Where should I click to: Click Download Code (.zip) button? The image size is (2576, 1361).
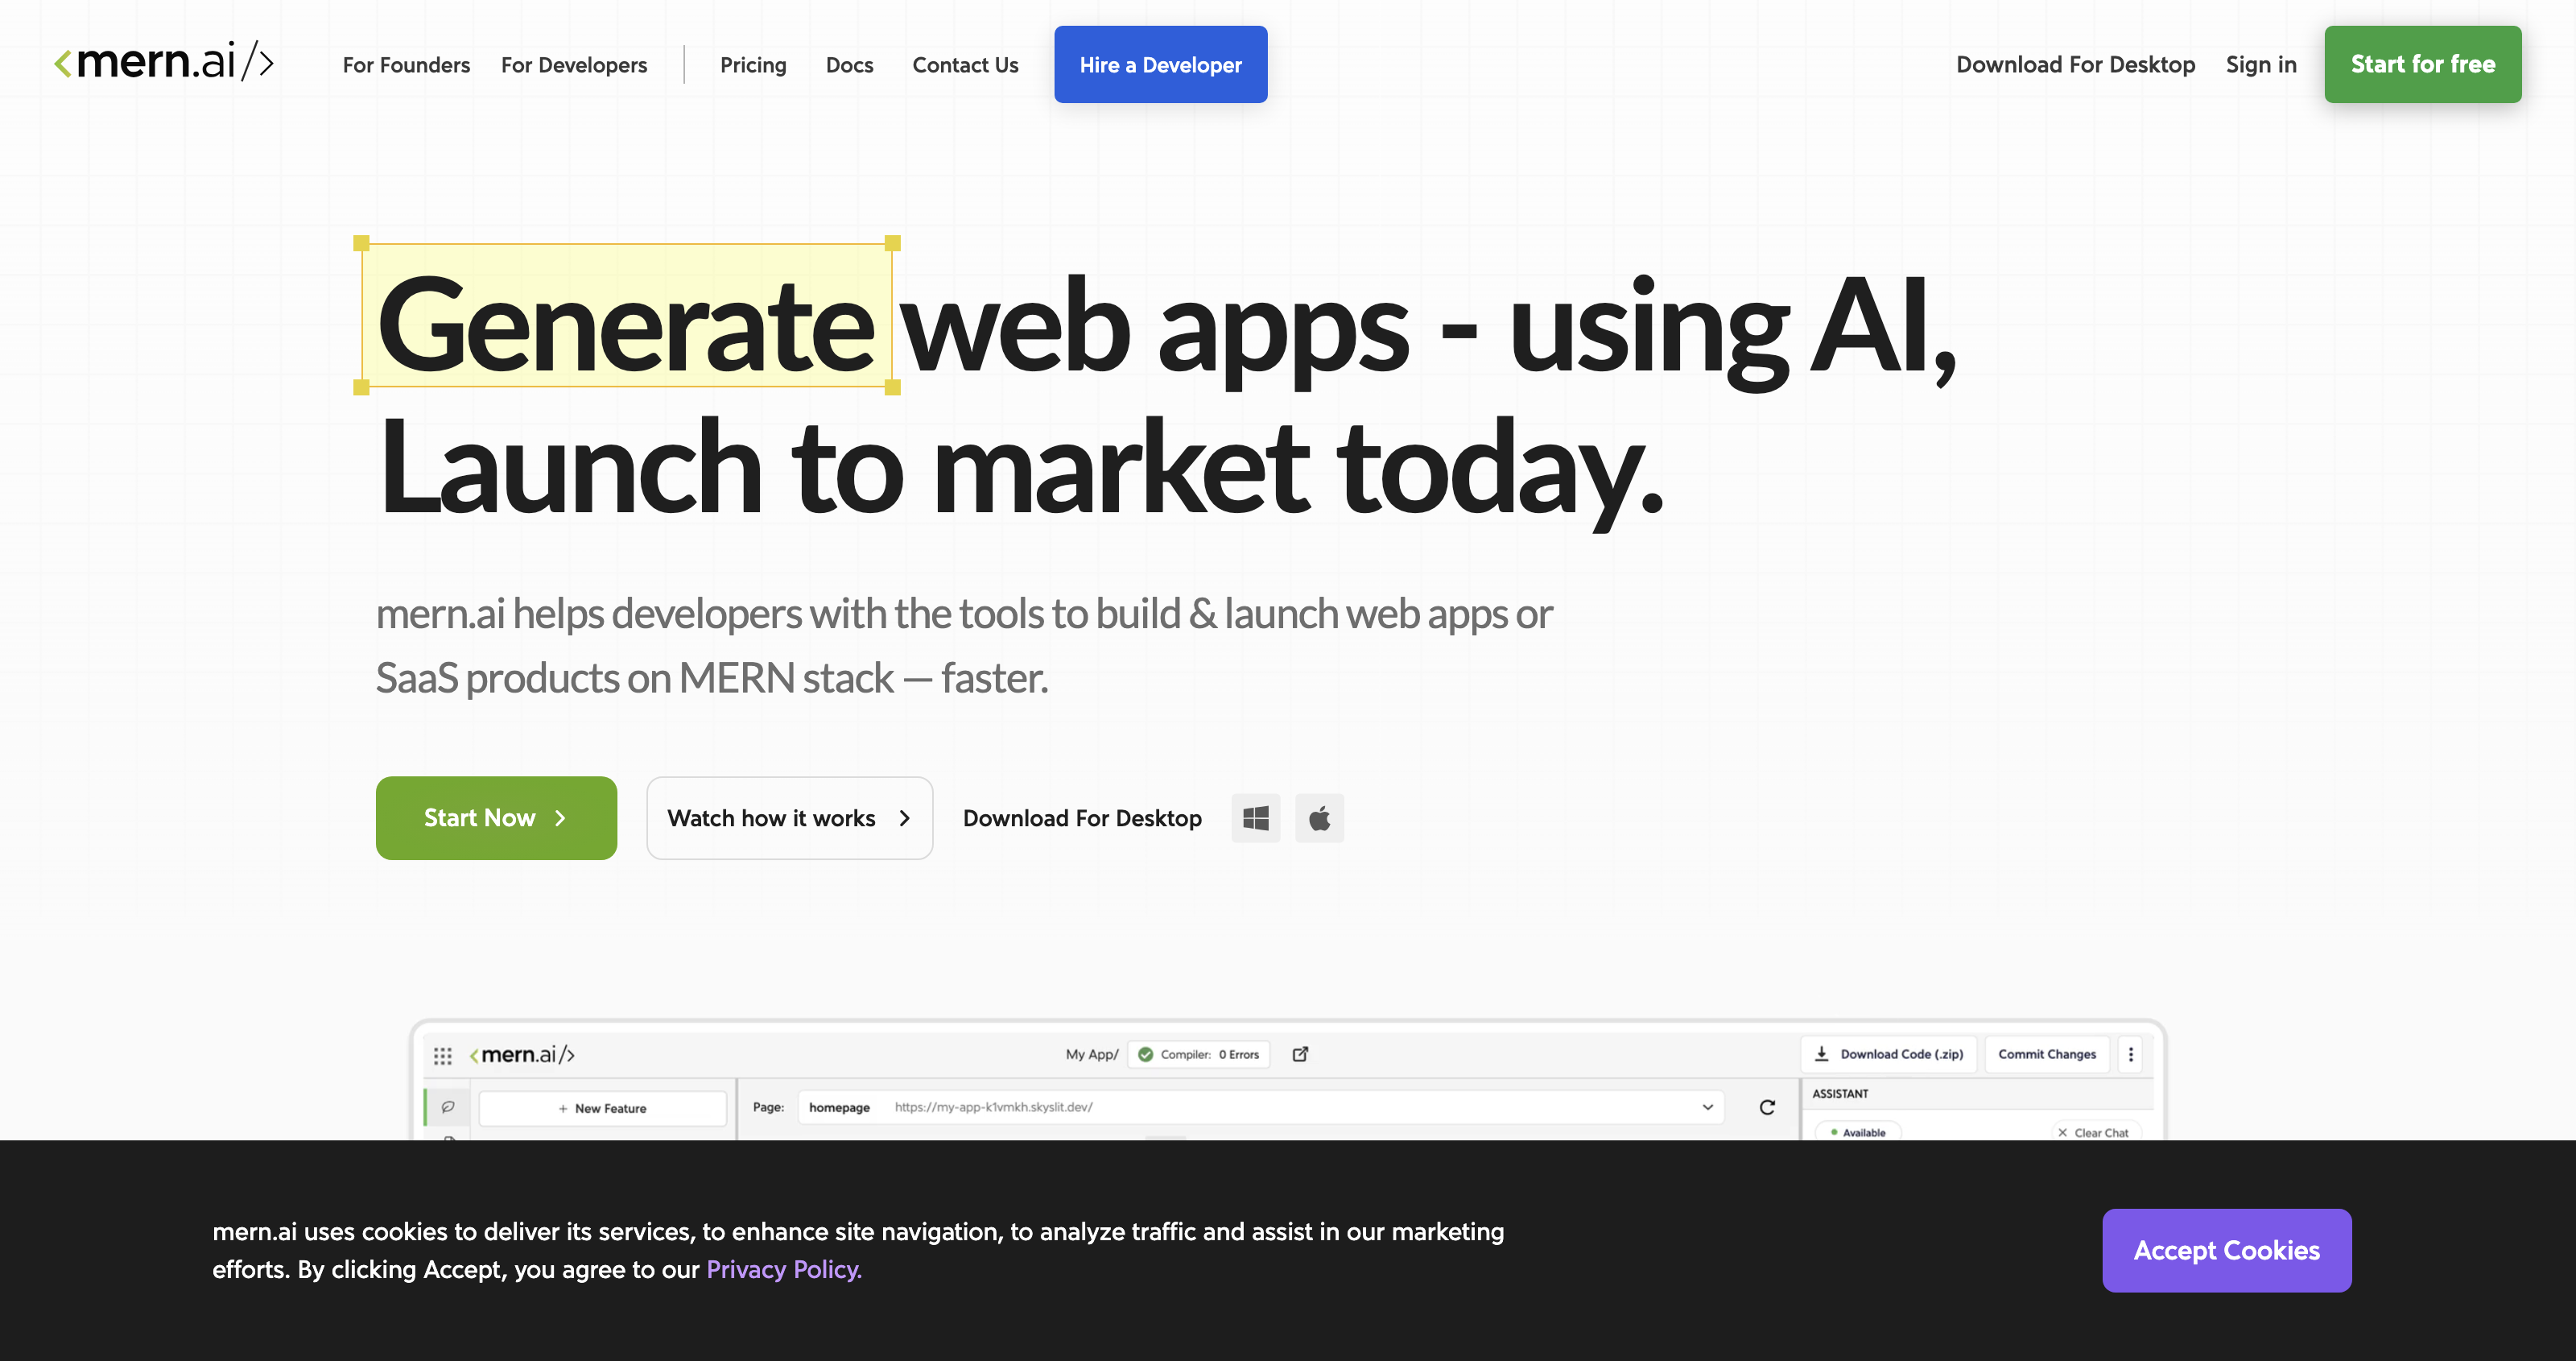tap(1889, 1054)
